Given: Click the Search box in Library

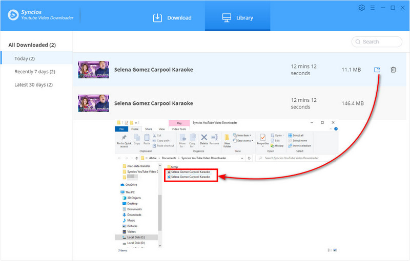Looking at the screenshot, I should tap(377, 42).
